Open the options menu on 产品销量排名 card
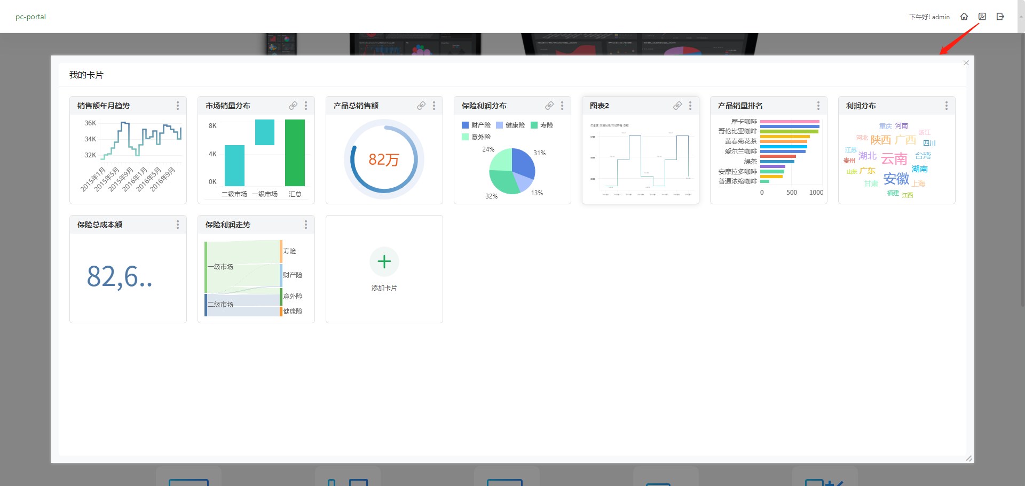Image resolution: width=1025 pixels, height=486 pixels. pyautogui.click(x=818, y=106)
